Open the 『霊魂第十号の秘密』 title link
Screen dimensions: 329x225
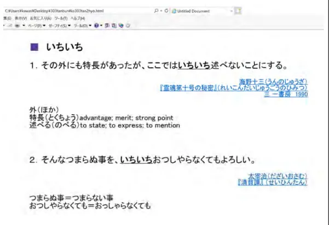click(234, 88)
